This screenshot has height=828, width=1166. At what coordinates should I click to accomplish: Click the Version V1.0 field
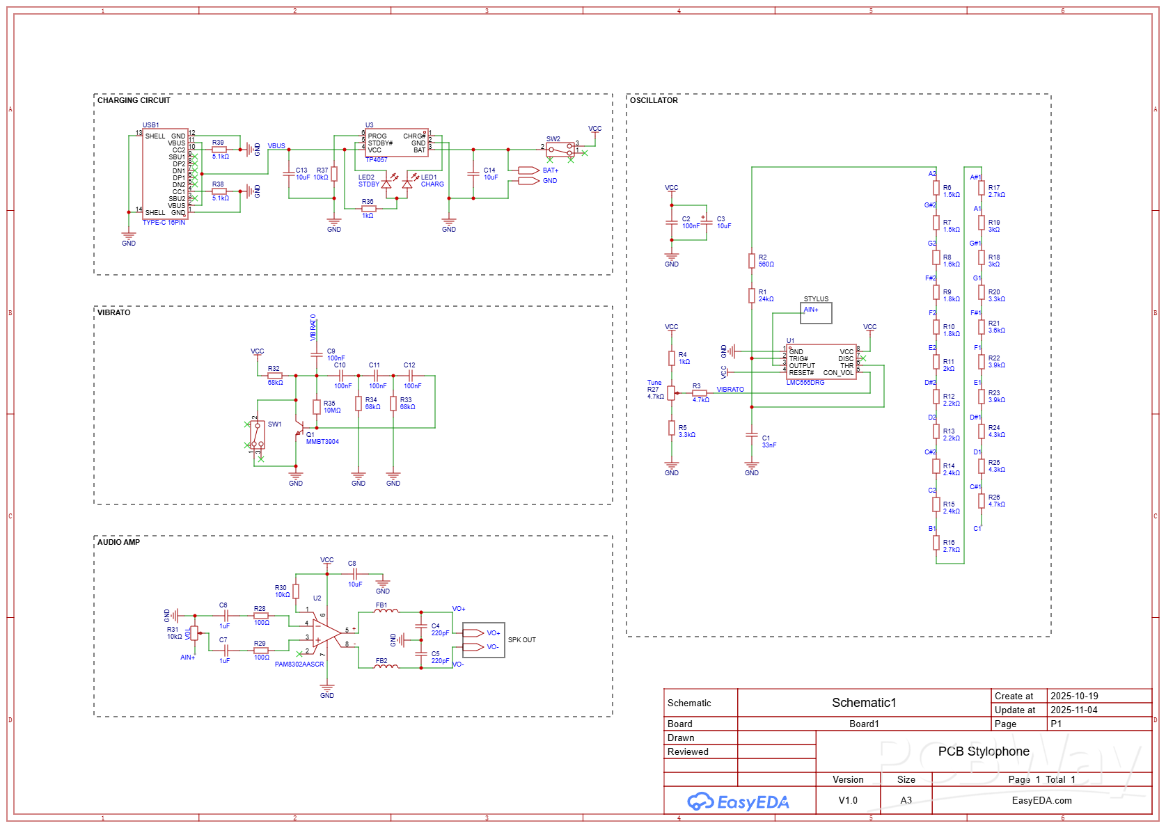[848, 801]
